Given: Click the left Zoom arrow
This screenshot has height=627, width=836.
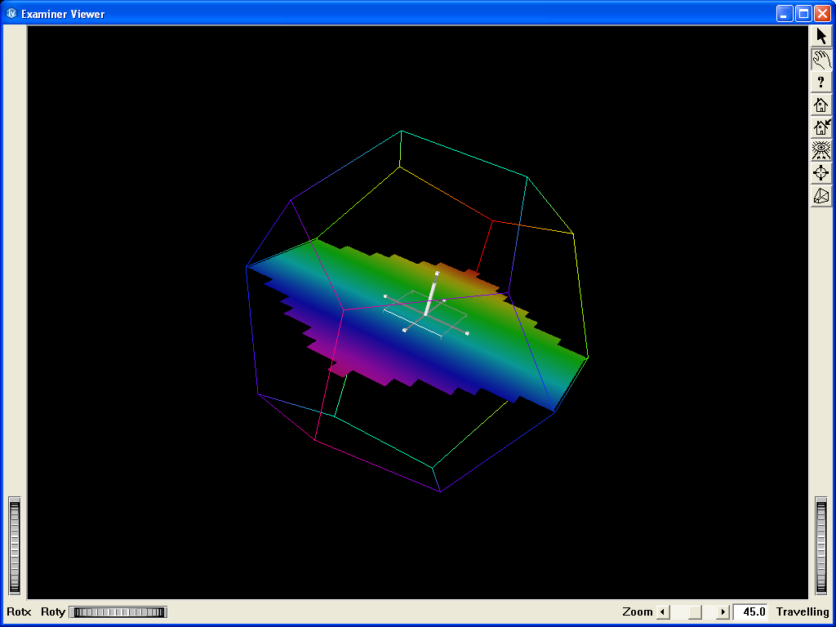Looking at the screenshot, I should (x=665, y=611).
